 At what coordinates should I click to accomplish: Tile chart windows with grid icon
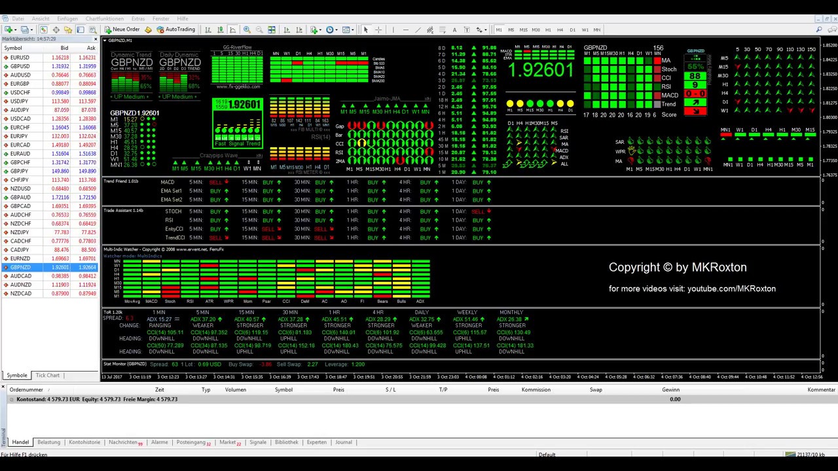pyautogui.click(x=271, y=29)
